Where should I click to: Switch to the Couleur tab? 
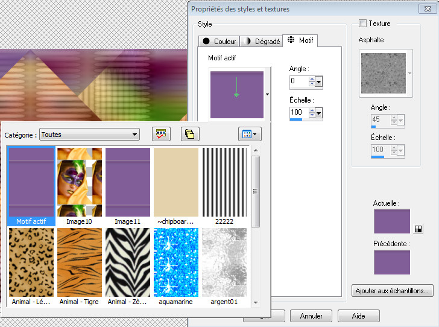click(x=219, y=42)
